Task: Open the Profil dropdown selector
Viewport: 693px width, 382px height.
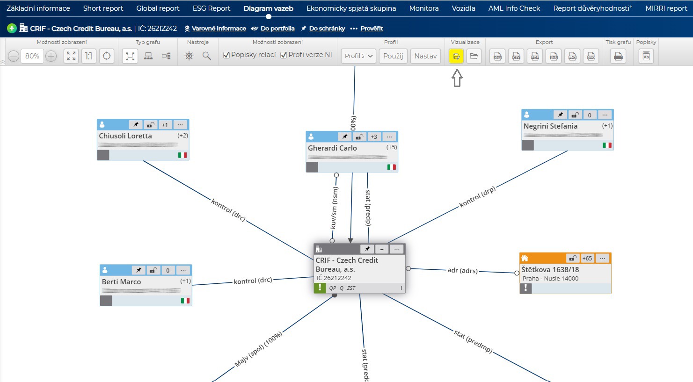Action: (358, 56)
